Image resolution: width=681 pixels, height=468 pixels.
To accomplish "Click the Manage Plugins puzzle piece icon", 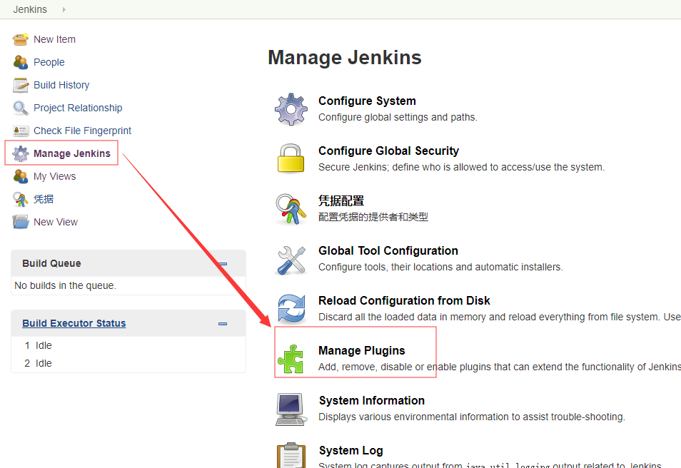I will click(x=291, y=359).
